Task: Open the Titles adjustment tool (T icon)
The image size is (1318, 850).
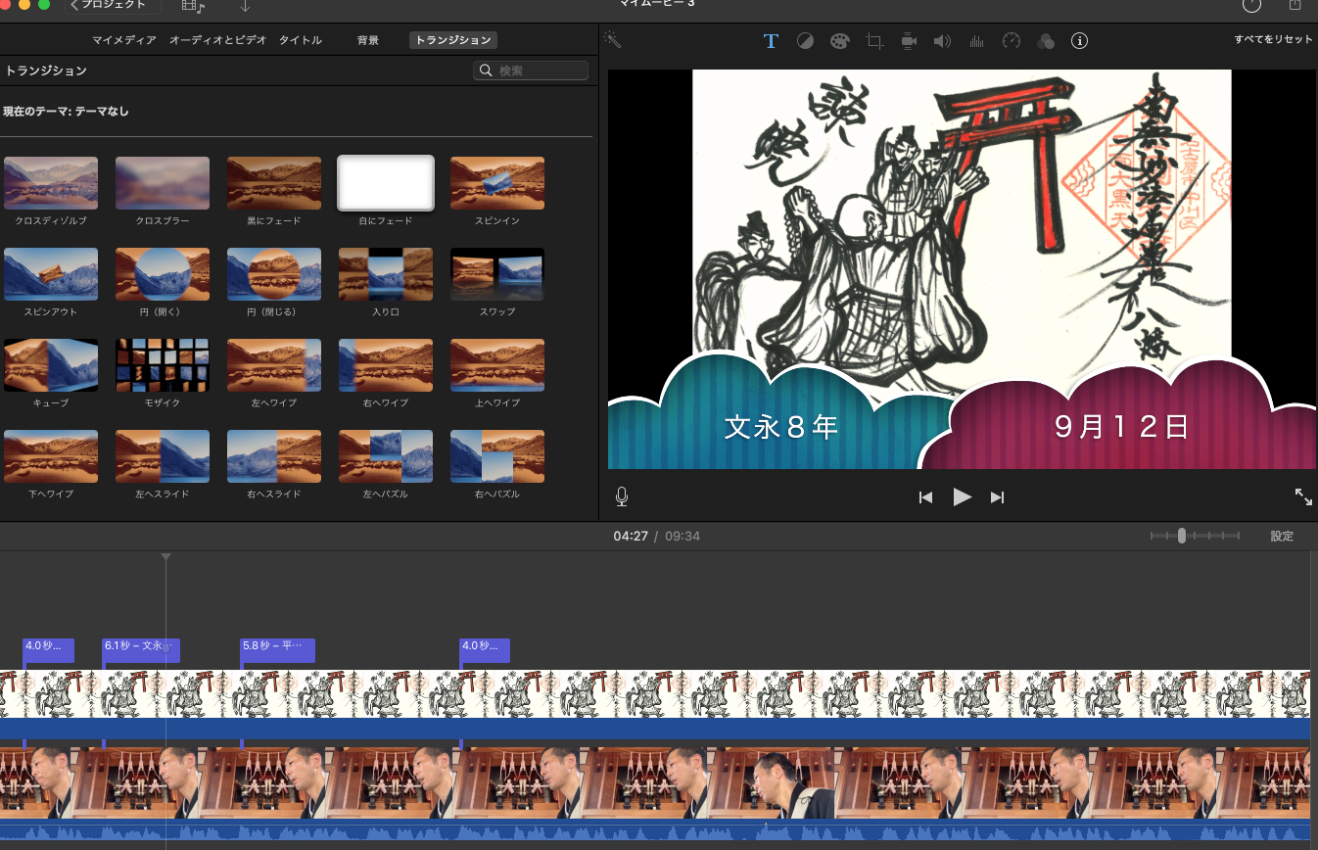Action: tap(771, 41)
